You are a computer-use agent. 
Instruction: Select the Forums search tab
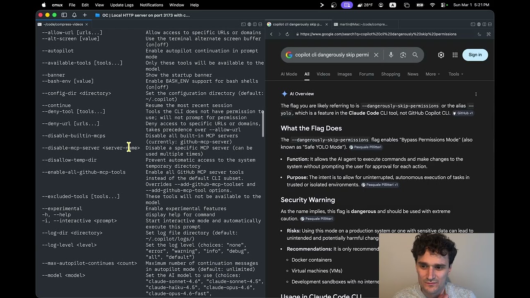(x=366, y=74)
